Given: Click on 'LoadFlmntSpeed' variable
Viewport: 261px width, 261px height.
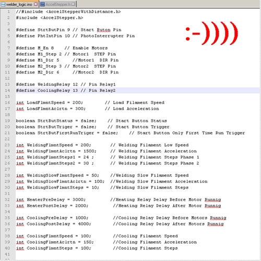Looking at the screenshot, I should coord(45,103).
